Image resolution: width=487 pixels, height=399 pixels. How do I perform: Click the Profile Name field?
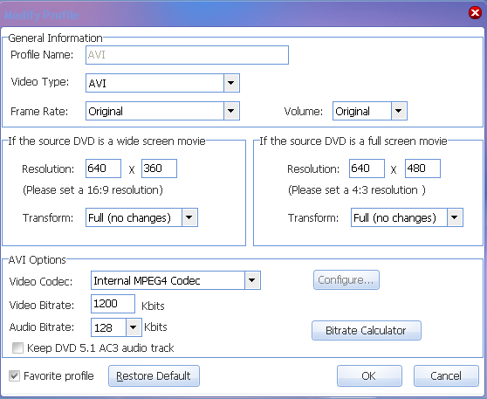point(187,55)
